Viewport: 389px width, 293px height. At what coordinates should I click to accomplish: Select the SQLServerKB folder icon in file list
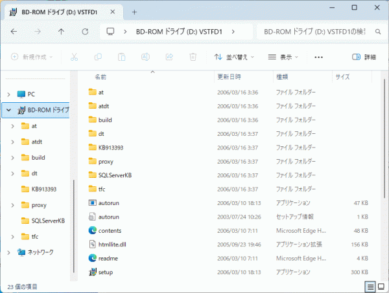[x=92, y=175]
